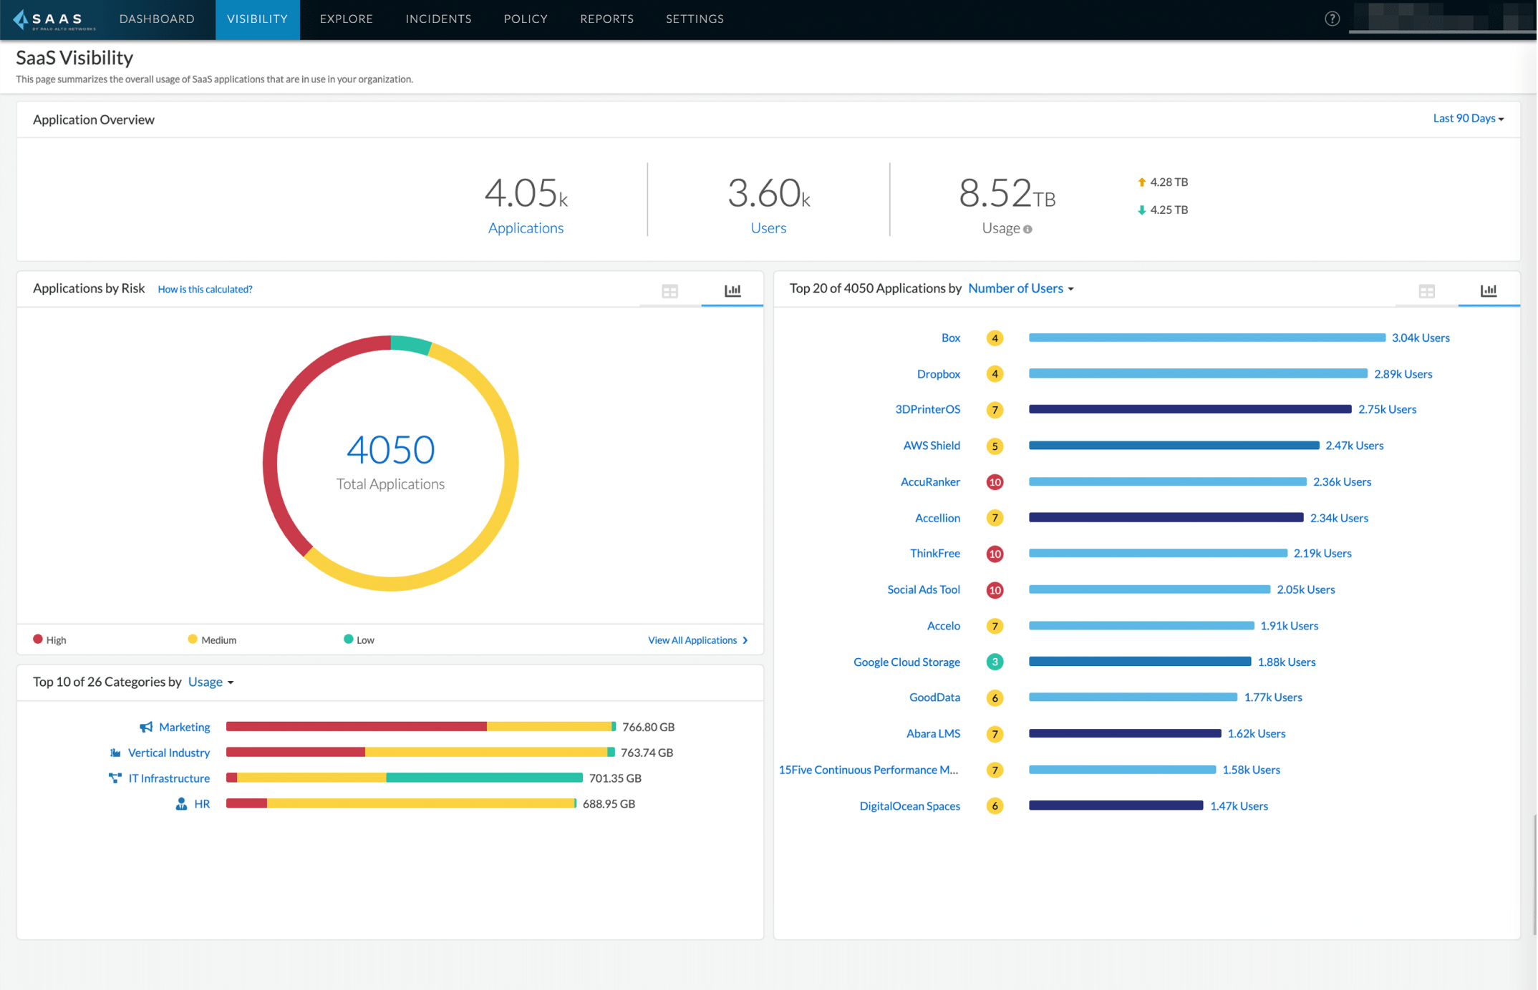Switch to the EXPLORE tab
The image size is (1538, 990).
click(x=346, y=19)
